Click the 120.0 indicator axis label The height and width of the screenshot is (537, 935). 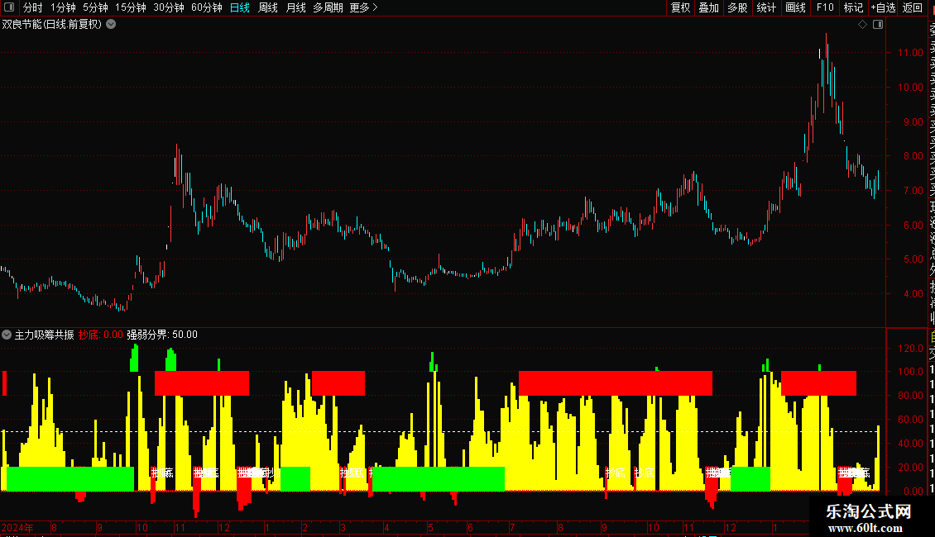point(910,349)
